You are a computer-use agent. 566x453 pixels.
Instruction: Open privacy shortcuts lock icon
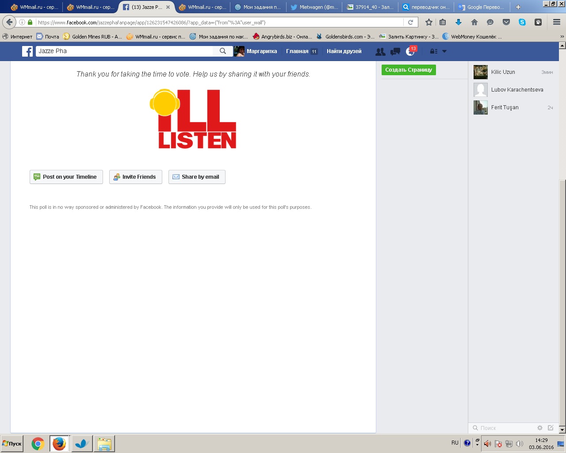tap(434, 51)
